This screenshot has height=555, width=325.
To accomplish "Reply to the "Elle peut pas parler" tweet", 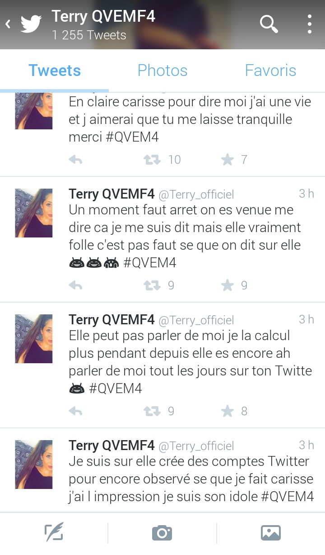I will tap(75, 411).
